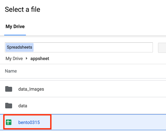
Task: Select the data_Images folder row
Action: [83, 89]
